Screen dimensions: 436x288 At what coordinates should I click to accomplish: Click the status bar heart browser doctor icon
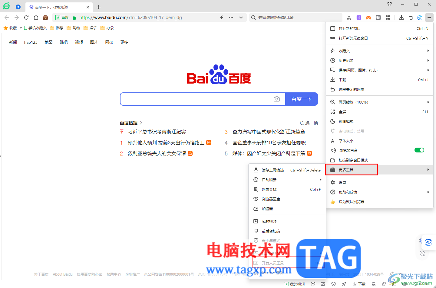pyautogui.click(x=333, y=284)
